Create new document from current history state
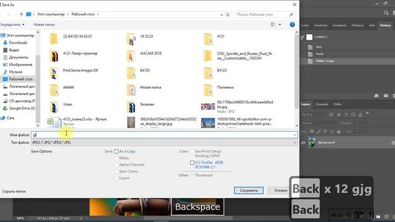Viewport: 395px width, 222px height. coord(376,96)
